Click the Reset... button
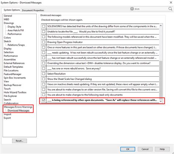The image size is (174, 154). click(x=19, y=141)
